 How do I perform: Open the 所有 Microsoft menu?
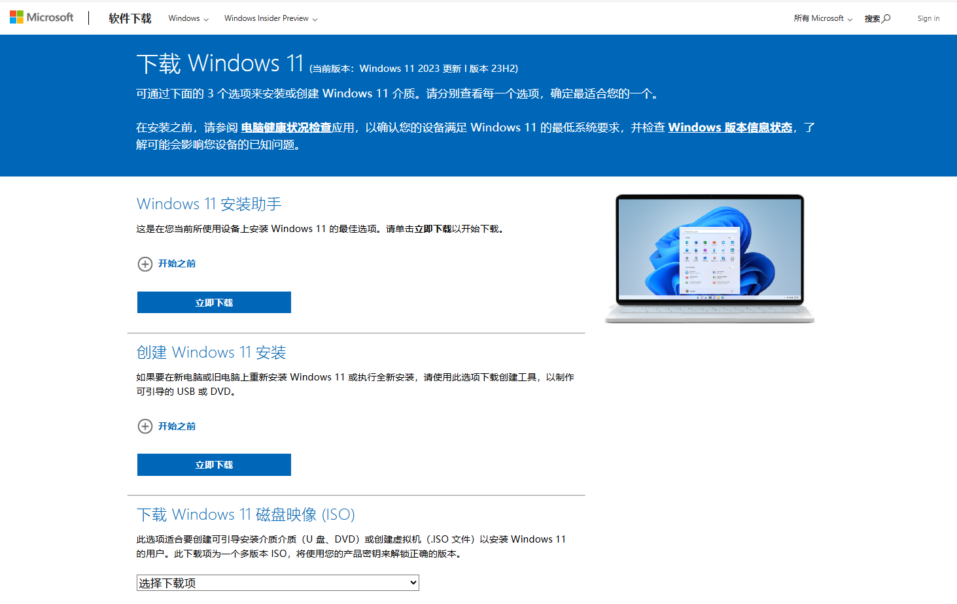[818, 19]
